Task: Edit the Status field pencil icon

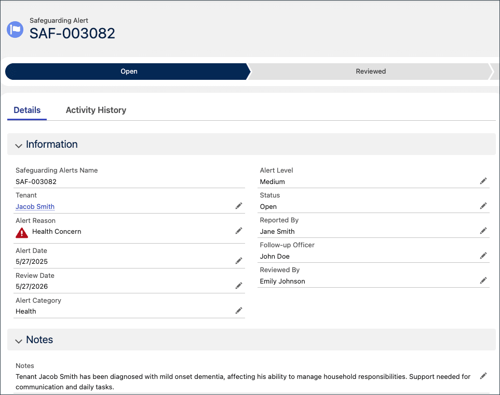Action: pyautogui.click(x=483, y=206)
